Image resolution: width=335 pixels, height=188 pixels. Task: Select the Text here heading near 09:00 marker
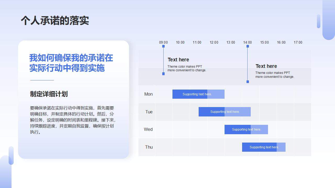click(178, 60)
